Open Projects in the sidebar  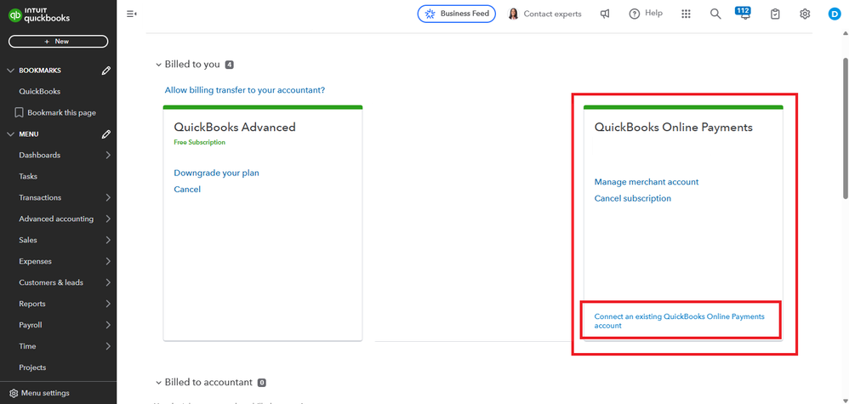tap(32, 367)
